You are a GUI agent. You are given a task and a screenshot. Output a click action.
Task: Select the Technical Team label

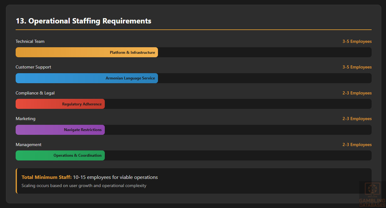30,41
